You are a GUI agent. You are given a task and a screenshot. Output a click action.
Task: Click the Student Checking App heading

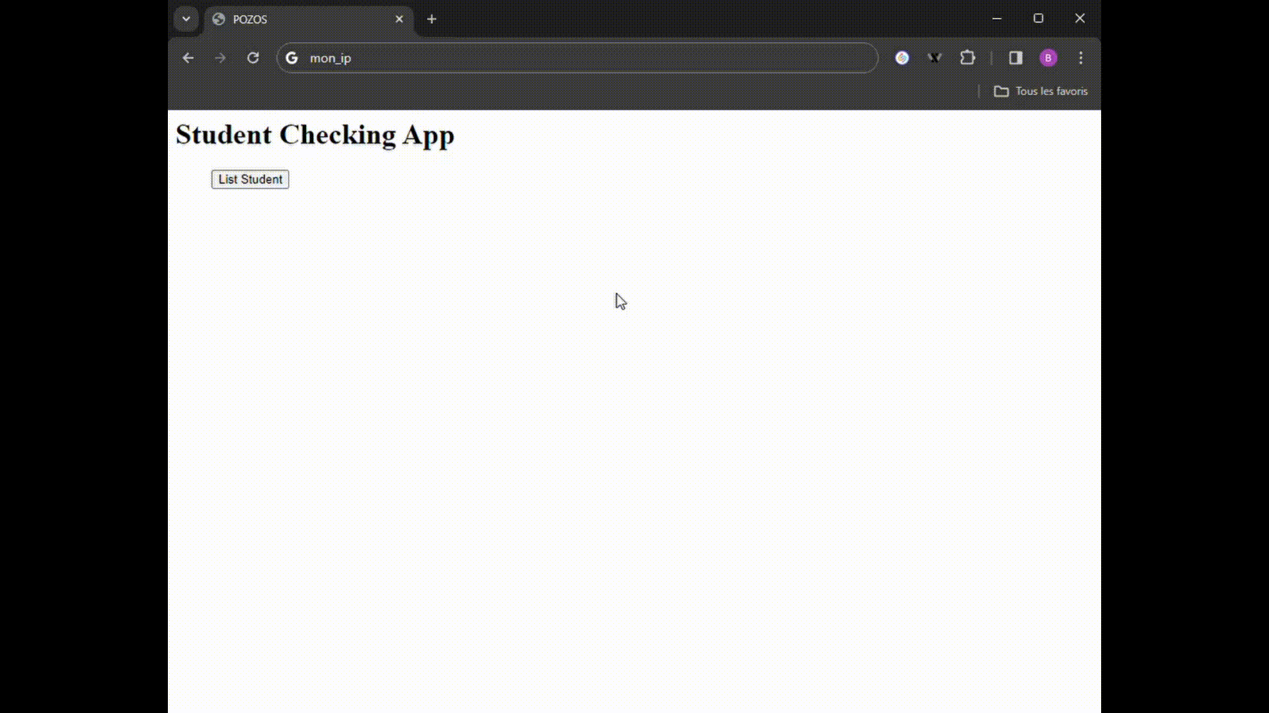(315, 135)
